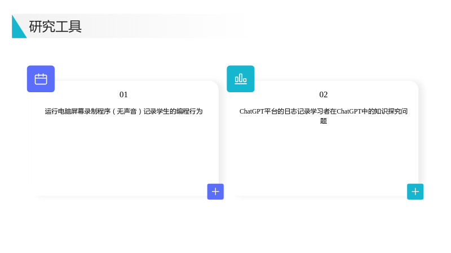The image size is (451, 253).
Task: Click the purple plus button on card 01
Action: pos(215,192)
